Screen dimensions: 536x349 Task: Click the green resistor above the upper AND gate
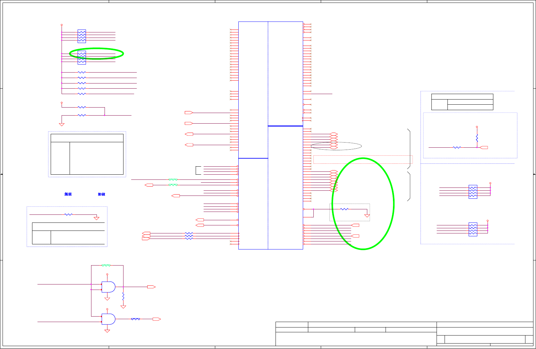pos(106,266)
